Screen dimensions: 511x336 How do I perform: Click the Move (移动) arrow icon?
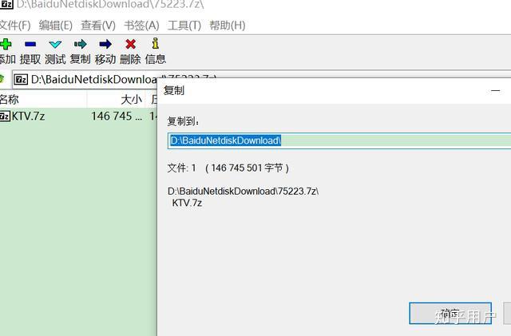[x=105, y=44]
